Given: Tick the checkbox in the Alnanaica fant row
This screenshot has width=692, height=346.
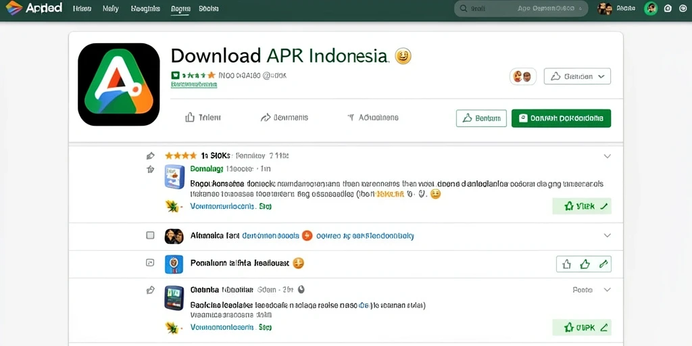Looking at the screenshot, I should 150,235.
